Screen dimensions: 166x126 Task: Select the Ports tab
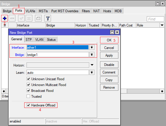coord(19,10)
